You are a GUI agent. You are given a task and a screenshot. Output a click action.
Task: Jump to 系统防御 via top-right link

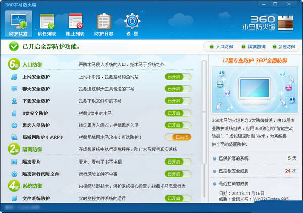[x=284, y=47]
